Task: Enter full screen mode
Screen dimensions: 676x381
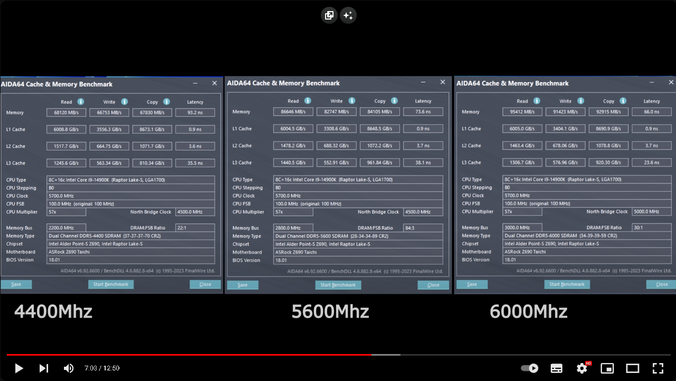Action: [x=658, y=368]
